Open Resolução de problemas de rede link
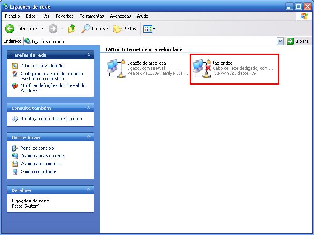 coord(51,119)
